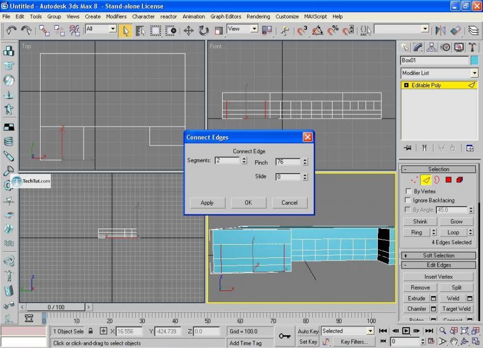The width and height of the screenshot is (483, 348).
Task: Click the Box01 object color swatch
Action: tap(474, 60)
